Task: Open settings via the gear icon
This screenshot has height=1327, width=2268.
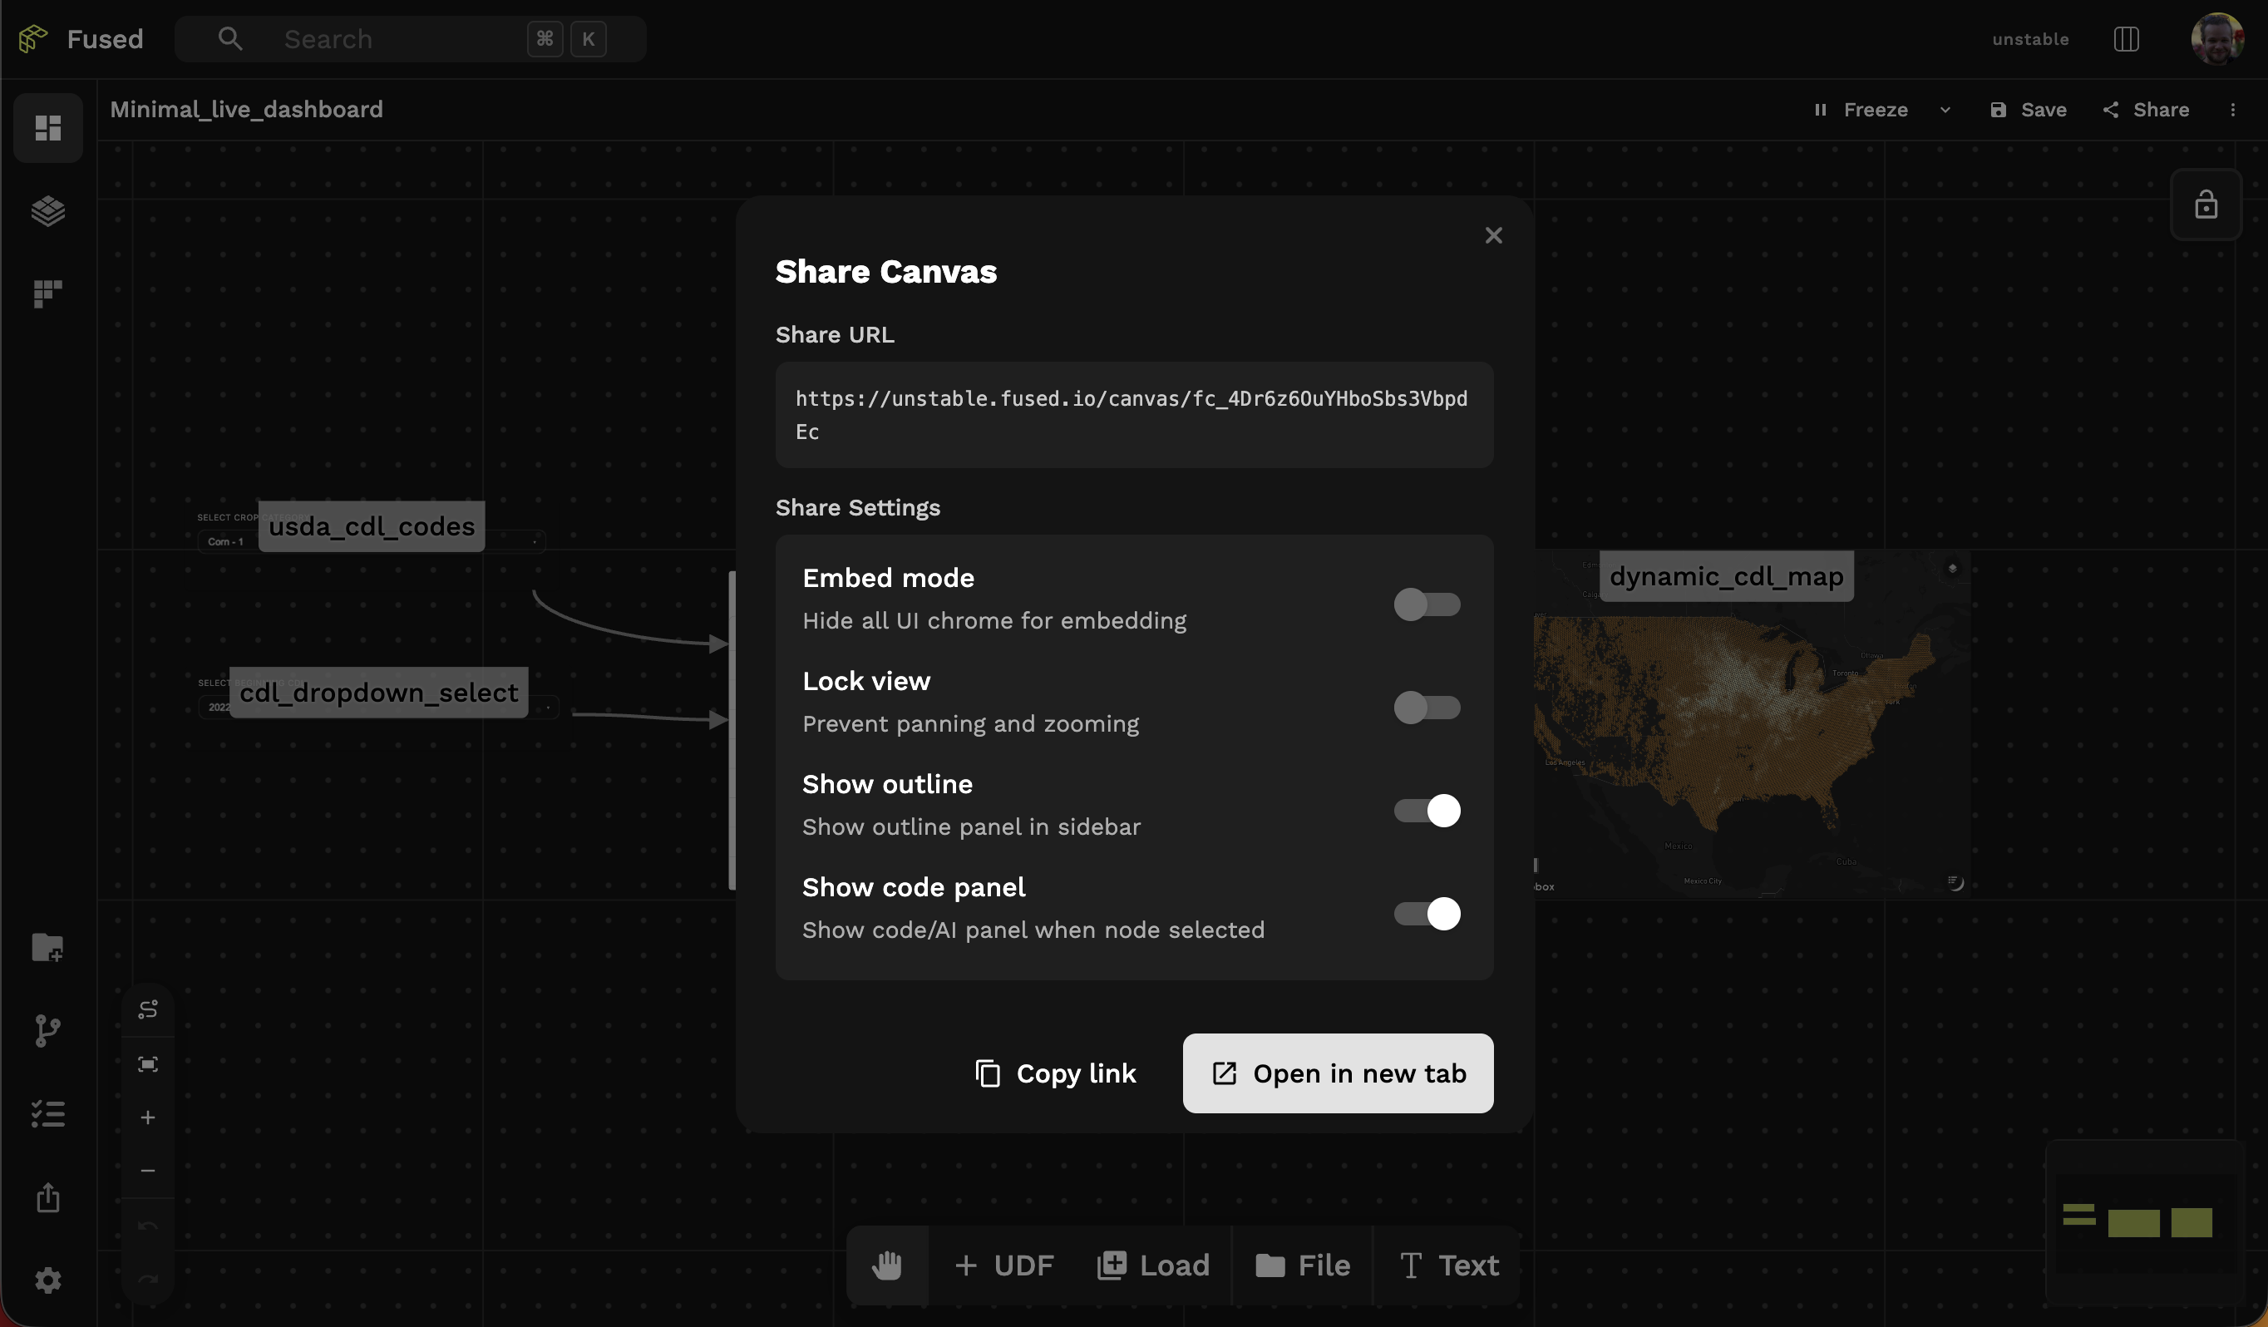Action: tap(47, 1280)
